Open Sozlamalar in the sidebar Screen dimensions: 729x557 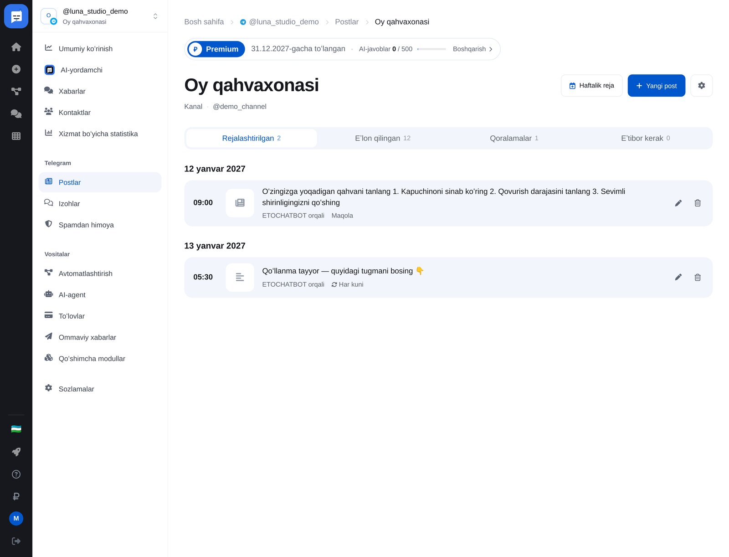click(x=100, y=389)
